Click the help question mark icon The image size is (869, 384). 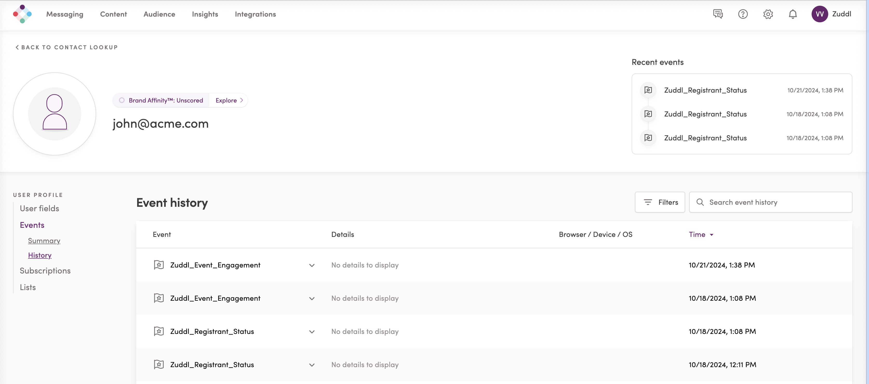click(x=743, y=14)
